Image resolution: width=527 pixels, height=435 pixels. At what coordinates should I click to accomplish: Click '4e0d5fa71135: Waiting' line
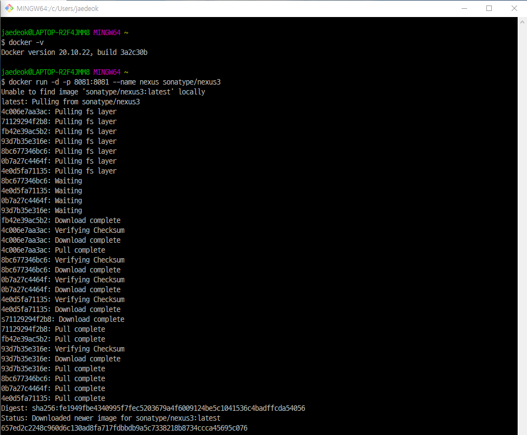pyautogui.click(x=42, y=191)
